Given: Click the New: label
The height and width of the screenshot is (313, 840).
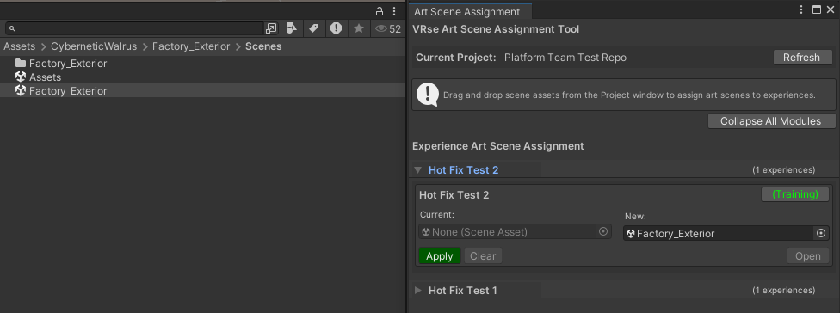Looking at the screenshot, I should pyautogui.click(x=635, y=217).
